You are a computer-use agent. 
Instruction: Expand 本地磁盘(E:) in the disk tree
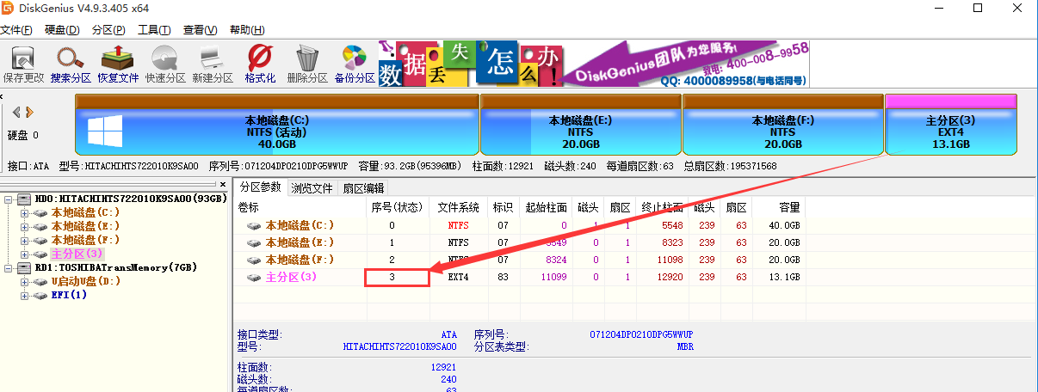pos(24,226)
